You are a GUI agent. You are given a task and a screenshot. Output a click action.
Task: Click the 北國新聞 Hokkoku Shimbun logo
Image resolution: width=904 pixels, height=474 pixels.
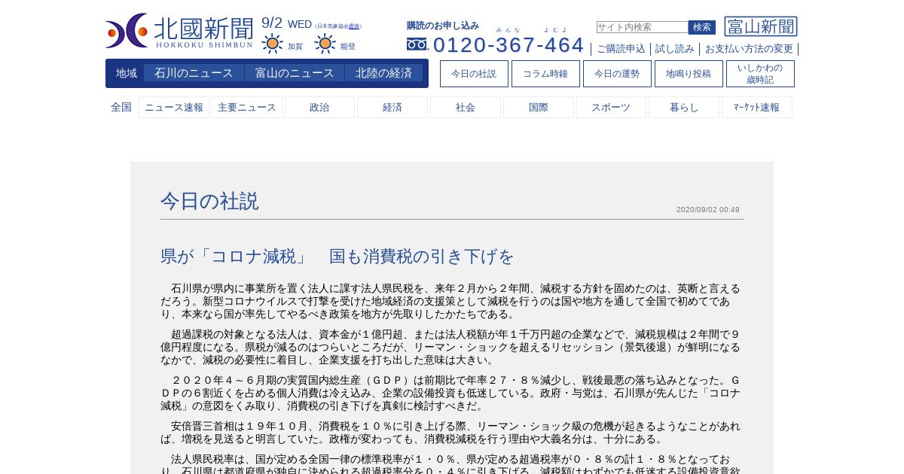tap(179, 31)
